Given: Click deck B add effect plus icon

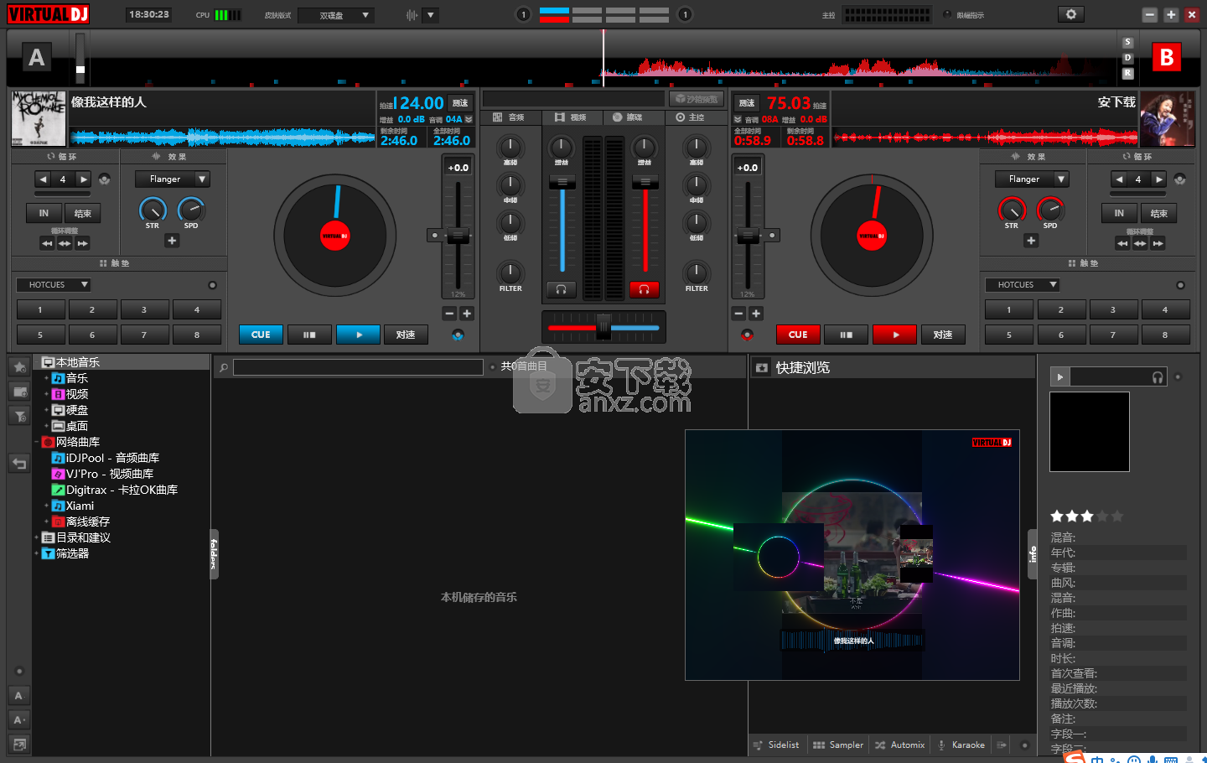Looking at the screenshot, I should tap(1031, 241).
